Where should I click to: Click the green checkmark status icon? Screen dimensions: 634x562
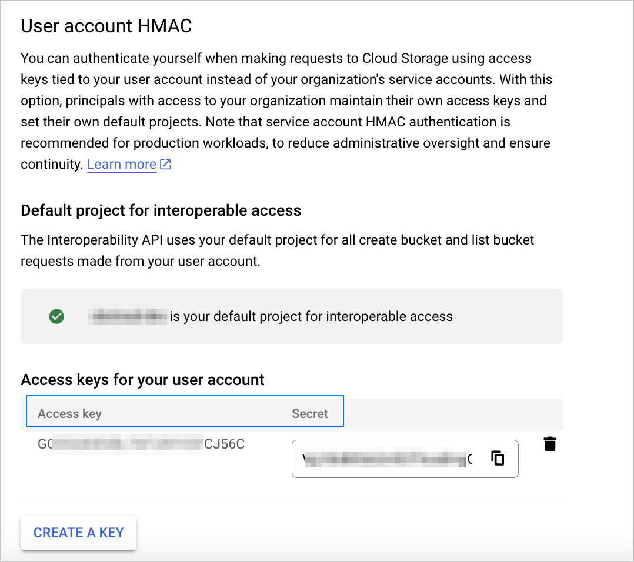[x=56, y=317]
